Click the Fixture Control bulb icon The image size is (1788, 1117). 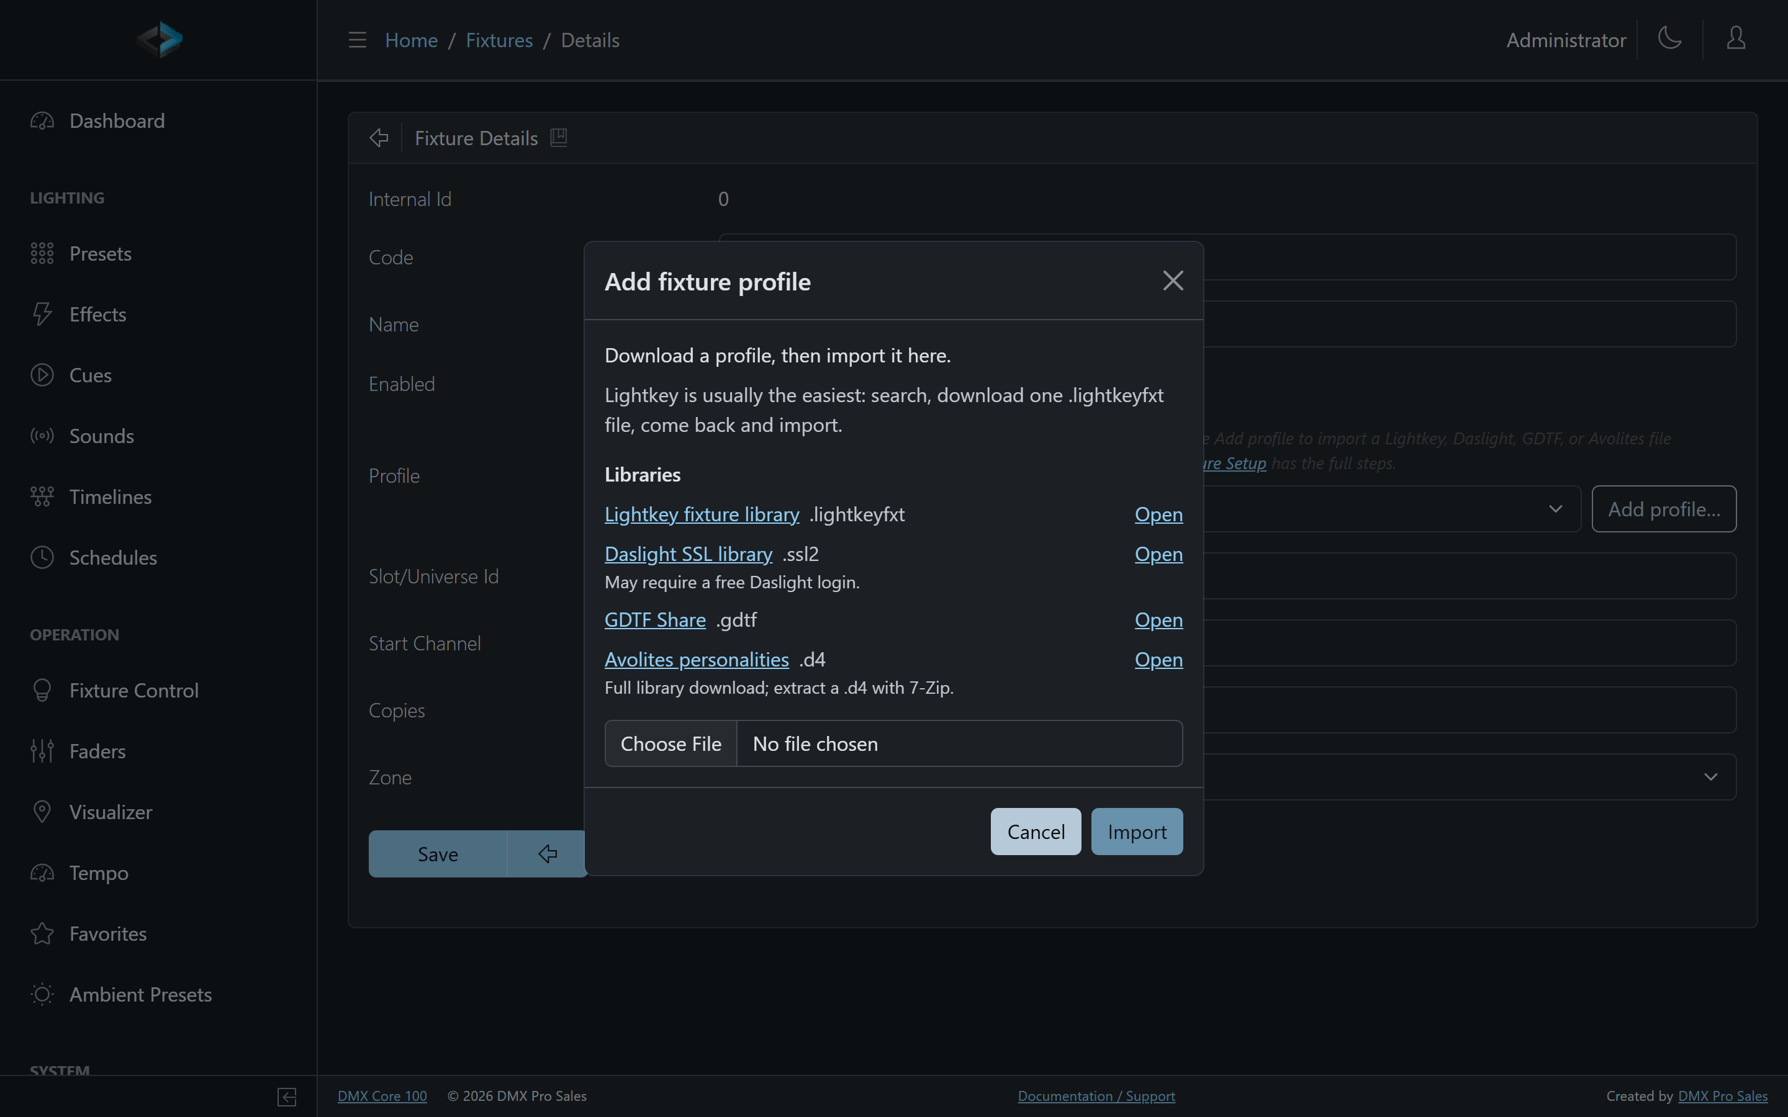click(x=42, y=690)
